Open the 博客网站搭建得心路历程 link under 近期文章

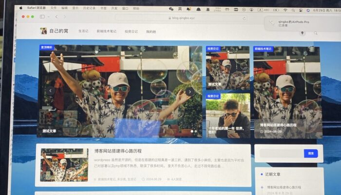284,187
